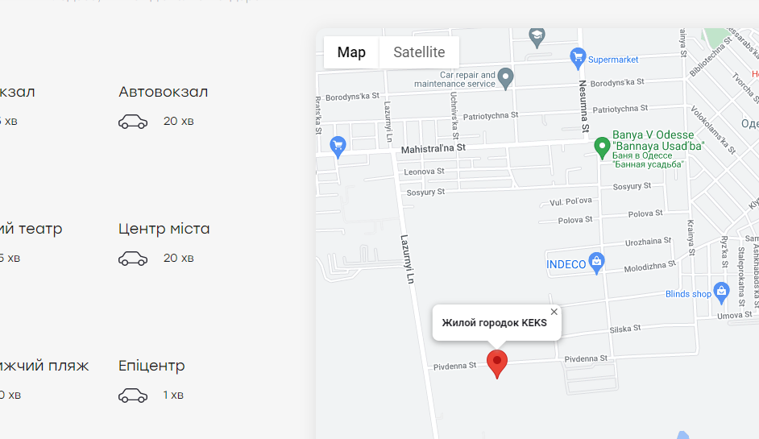Viewport: 759px width, 439px height.
Task: Click the car icon under Центр міста
Action: coord(133,259)
